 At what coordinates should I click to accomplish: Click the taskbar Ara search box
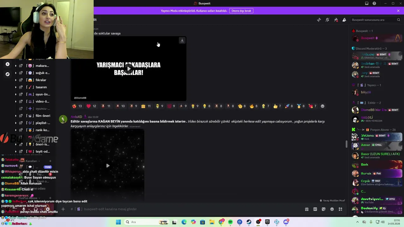[147, 222]
